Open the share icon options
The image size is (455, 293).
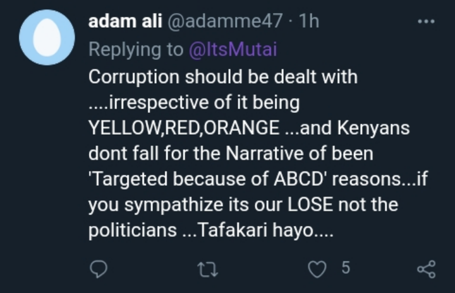pos(427,269)
